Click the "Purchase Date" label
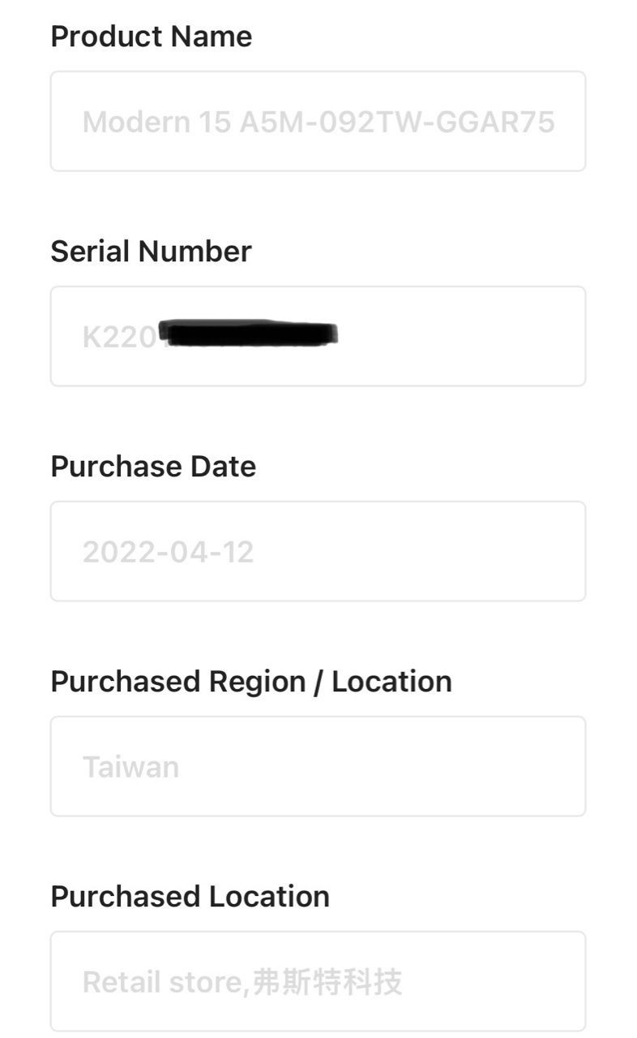This screenshot has width=637, height=1038. [x=153, y=467]
